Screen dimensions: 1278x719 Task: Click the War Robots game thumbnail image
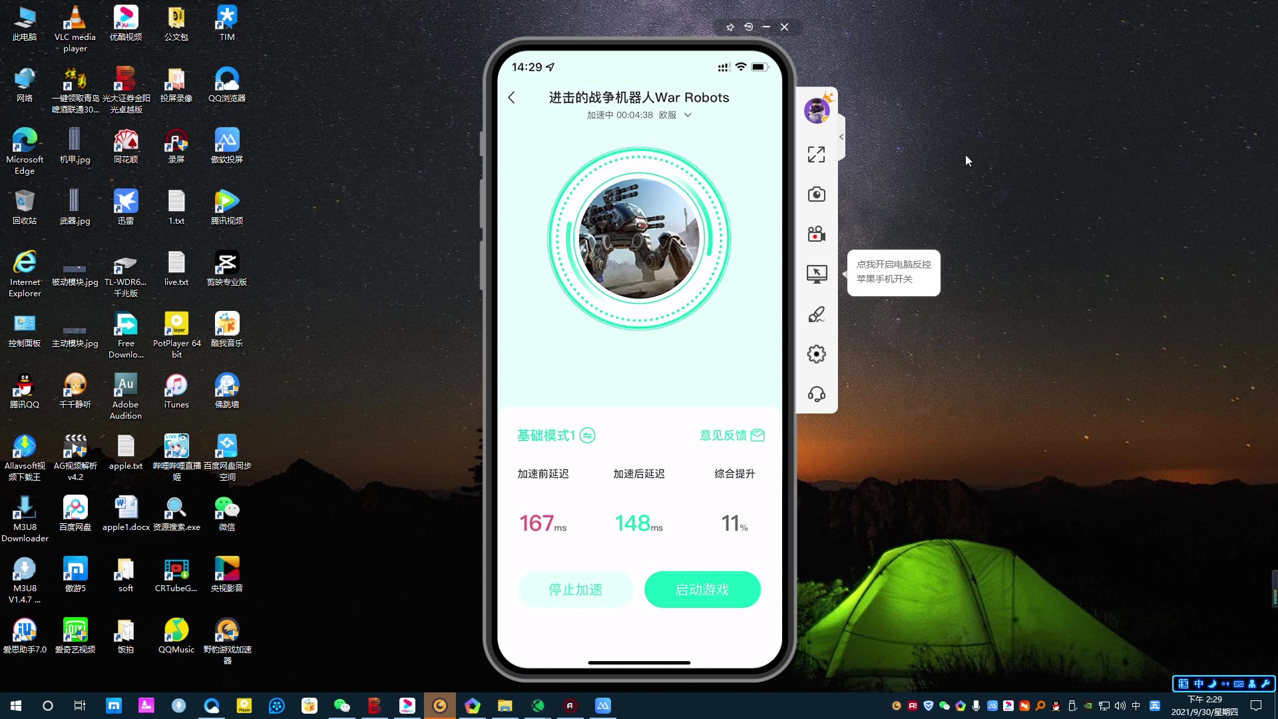coord(639,237)
